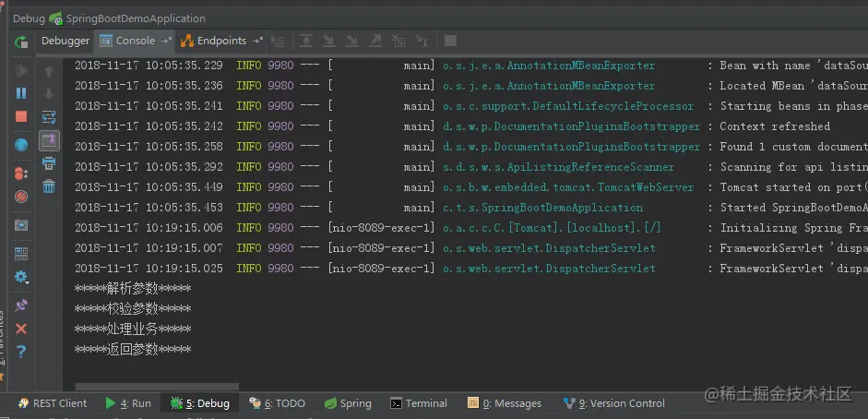Toggle soft-wrap in the console
The width and height of the screenshot is (868, 419).
pos(49,117)
